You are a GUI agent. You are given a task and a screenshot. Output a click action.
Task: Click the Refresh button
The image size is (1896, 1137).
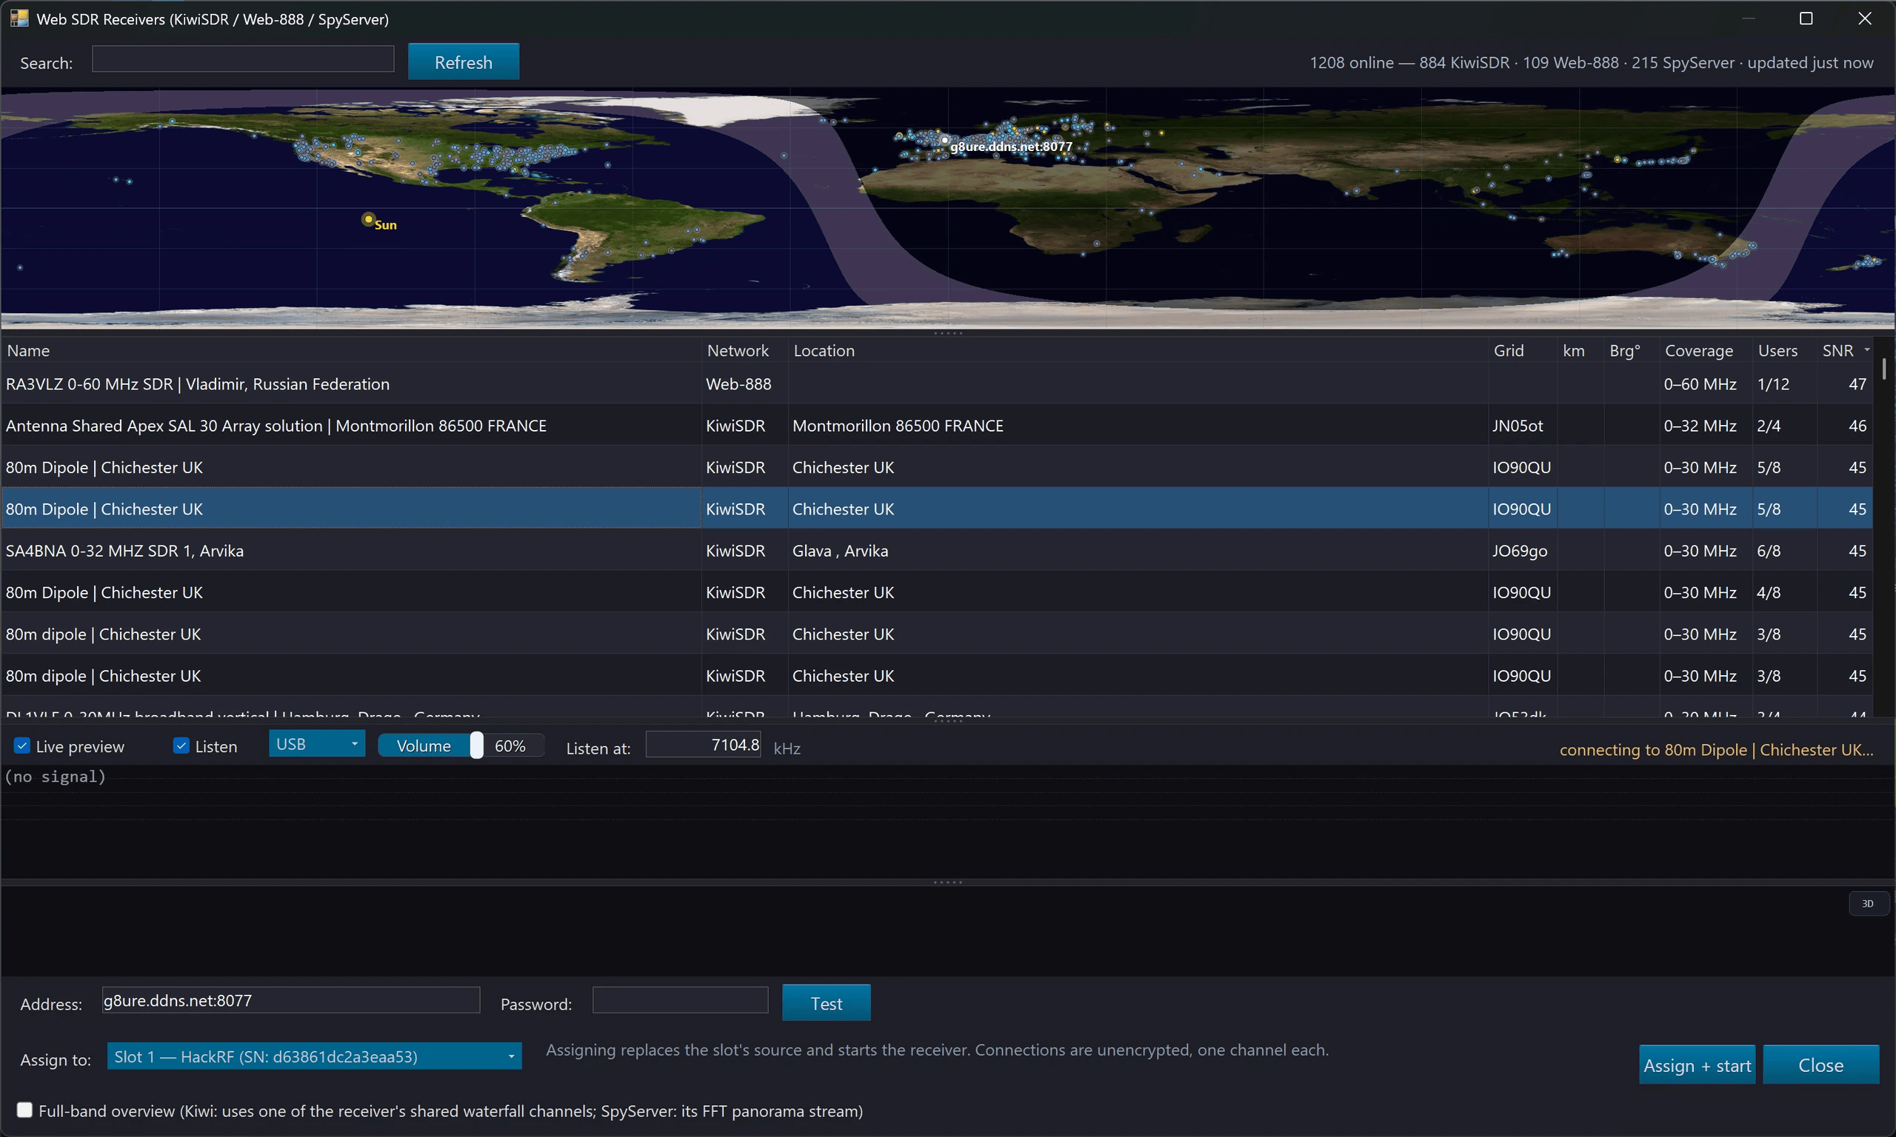coord(463,62)
